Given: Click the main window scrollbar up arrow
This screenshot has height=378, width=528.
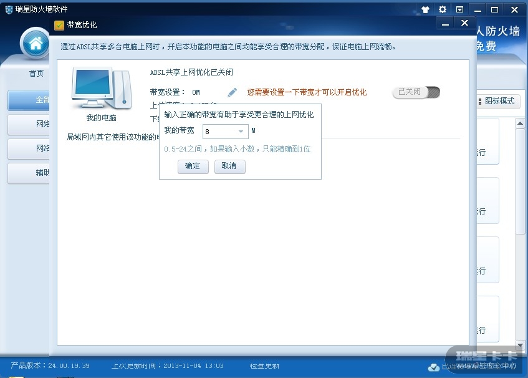Looking at the screenshot, I should coord(520,124).
